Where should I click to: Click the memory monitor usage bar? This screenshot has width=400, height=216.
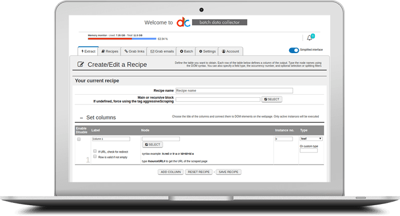122,39
